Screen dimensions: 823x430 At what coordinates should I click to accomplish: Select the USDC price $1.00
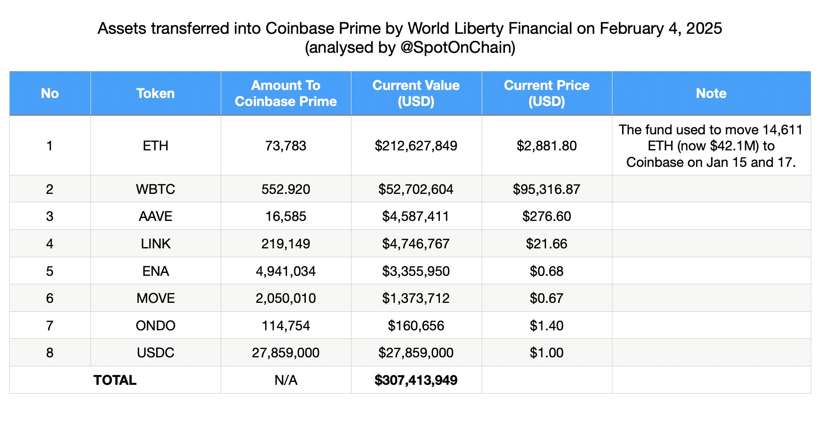pyautogui.click(x=546, y=353)
